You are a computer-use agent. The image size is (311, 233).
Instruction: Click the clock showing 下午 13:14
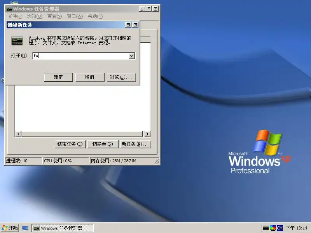pyautogui.click(x=296, y=228)
